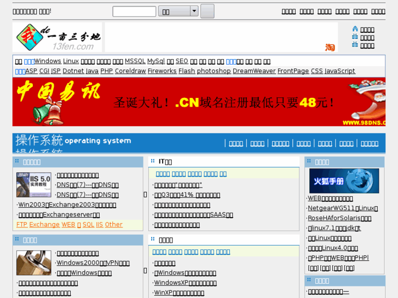Open the PHP WEB article link
This screenshot has width=398, height=298.
point(338,258)
